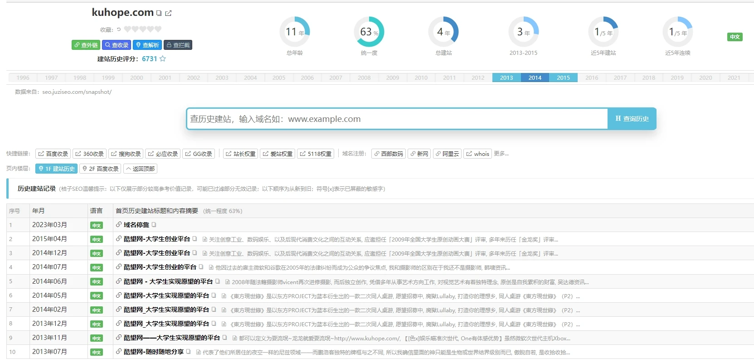Click the 63% 统一度 progress ring
This screenshot has width=754, height=363.
(x=369, y=32)
